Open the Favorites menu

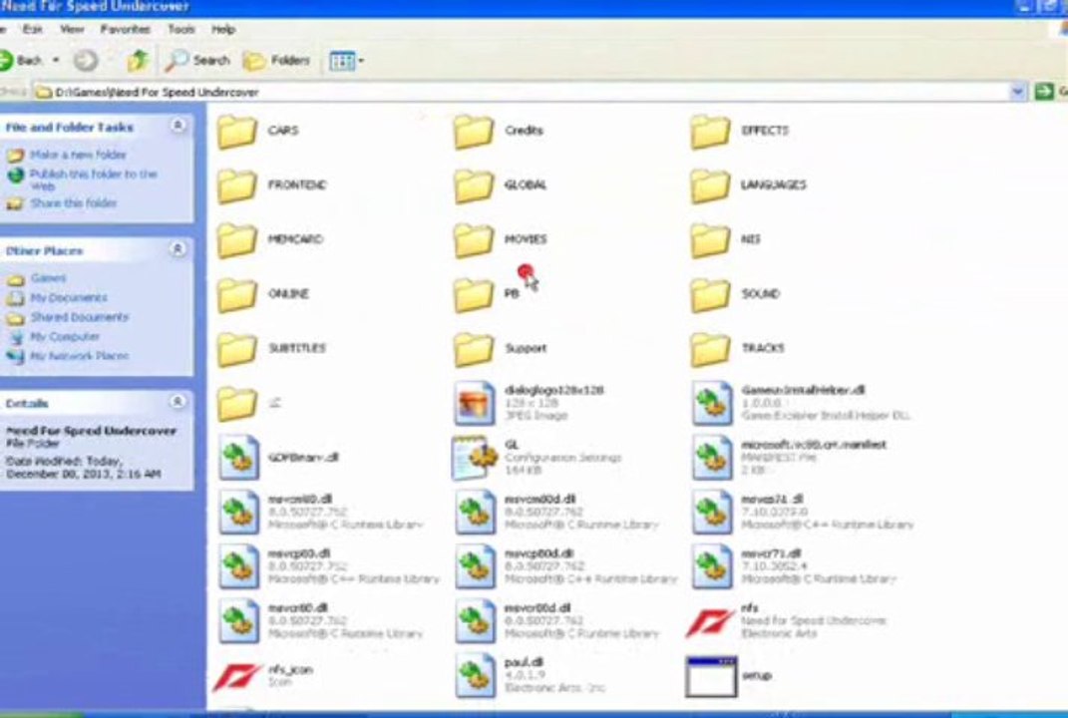[125, 29]
